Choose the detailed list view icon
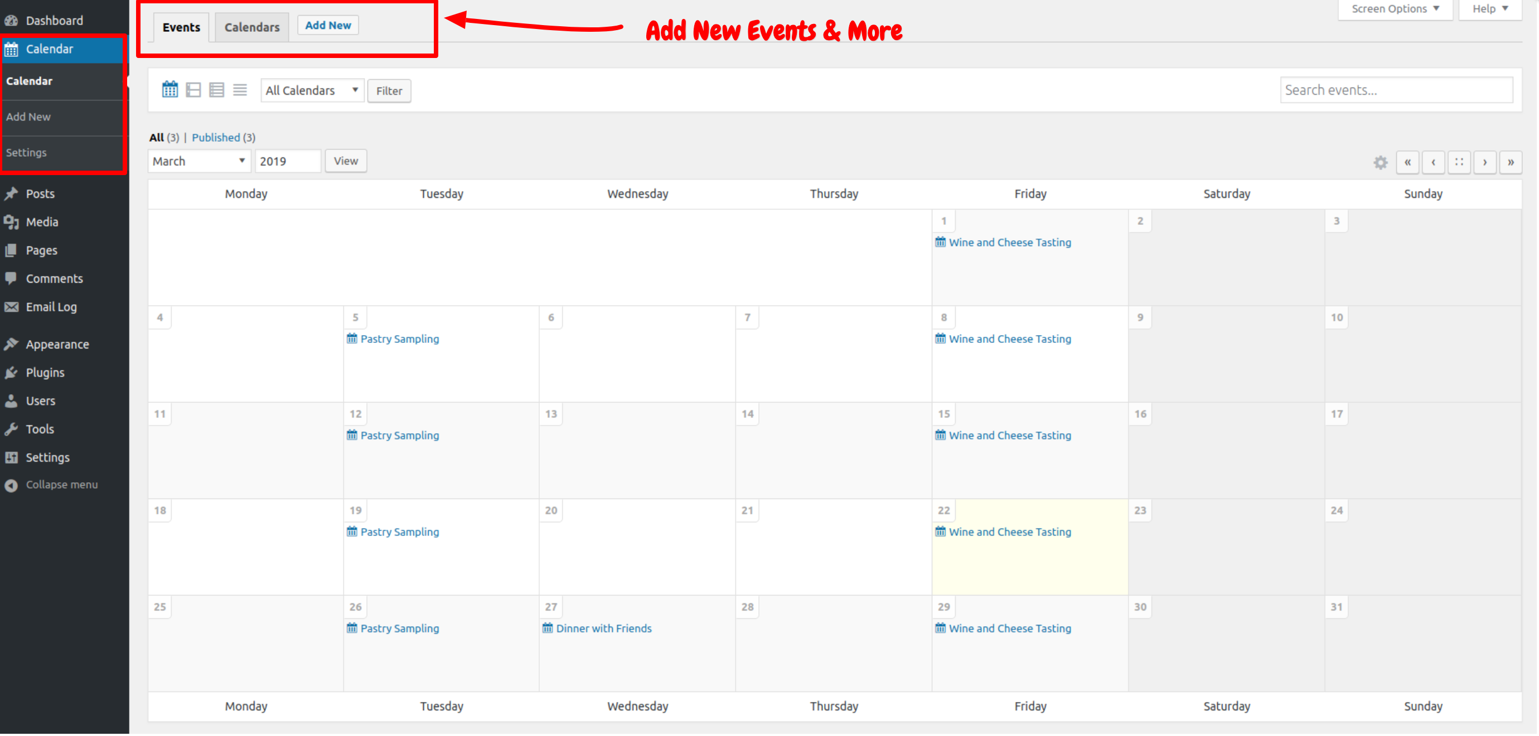 (x=216, y=90)
